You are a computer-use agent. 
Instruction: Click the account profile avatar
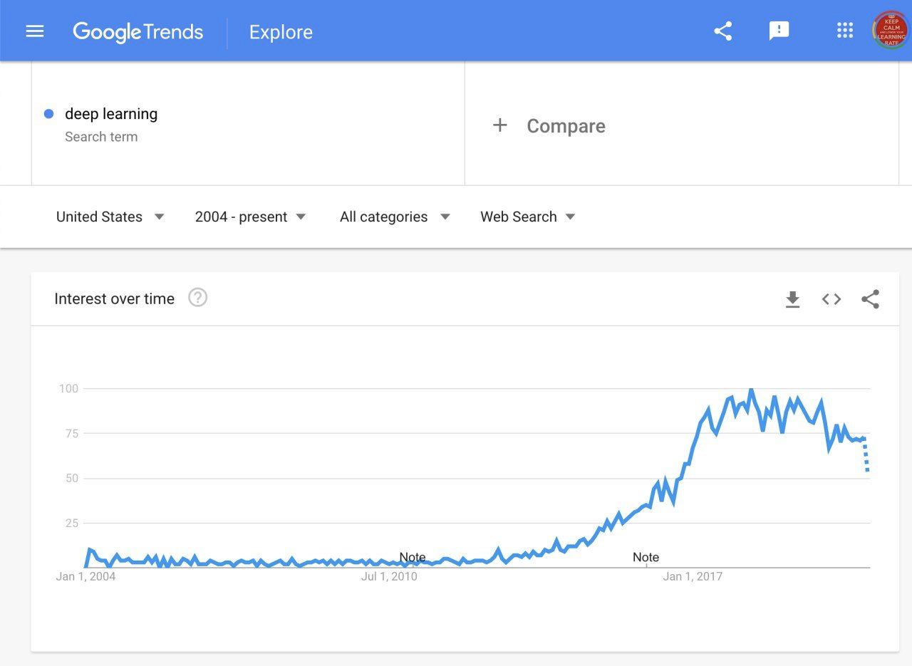tap(891, 31)
